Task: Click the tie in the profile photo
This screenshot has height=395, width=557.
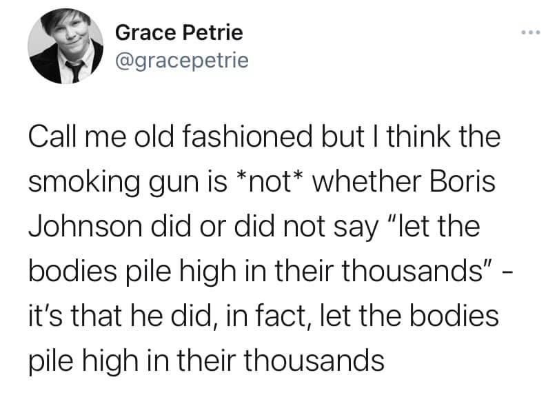Action: (x=76, y=71)
